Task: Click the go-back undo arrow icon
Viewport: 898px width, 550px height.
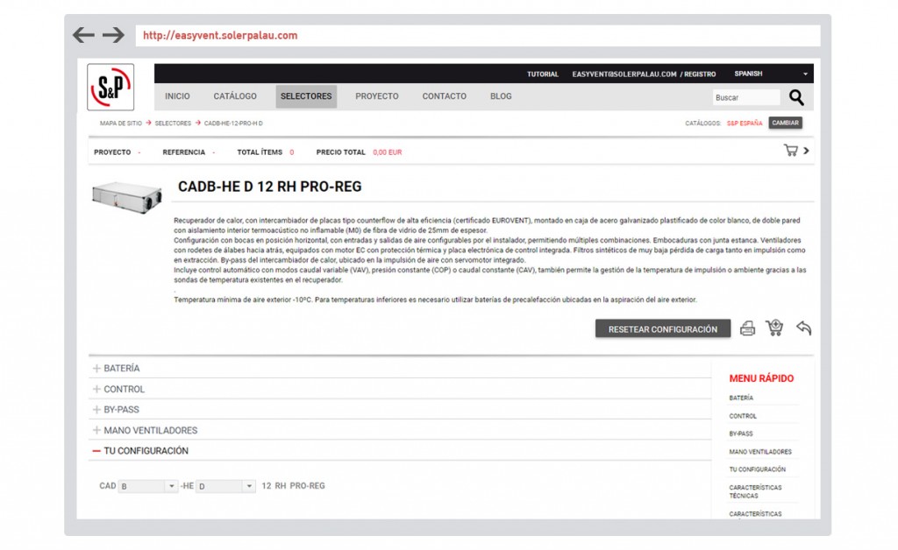Action: click(803, 328)
